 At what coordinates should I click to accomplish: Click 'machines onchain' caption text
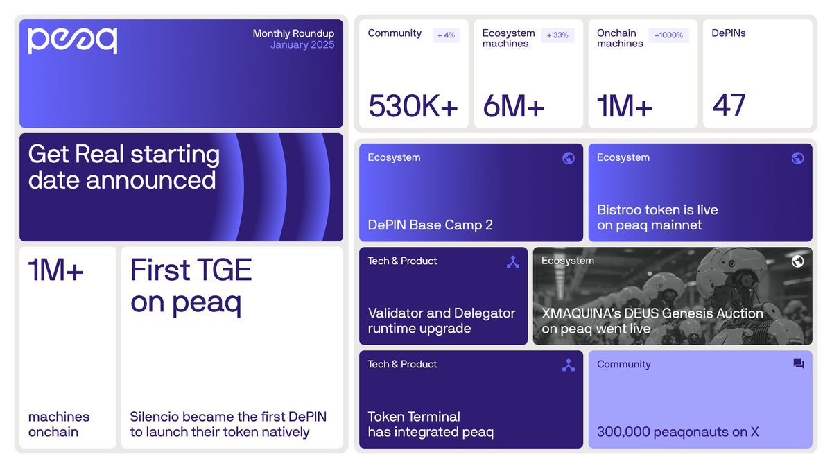(x=59, y=424)
